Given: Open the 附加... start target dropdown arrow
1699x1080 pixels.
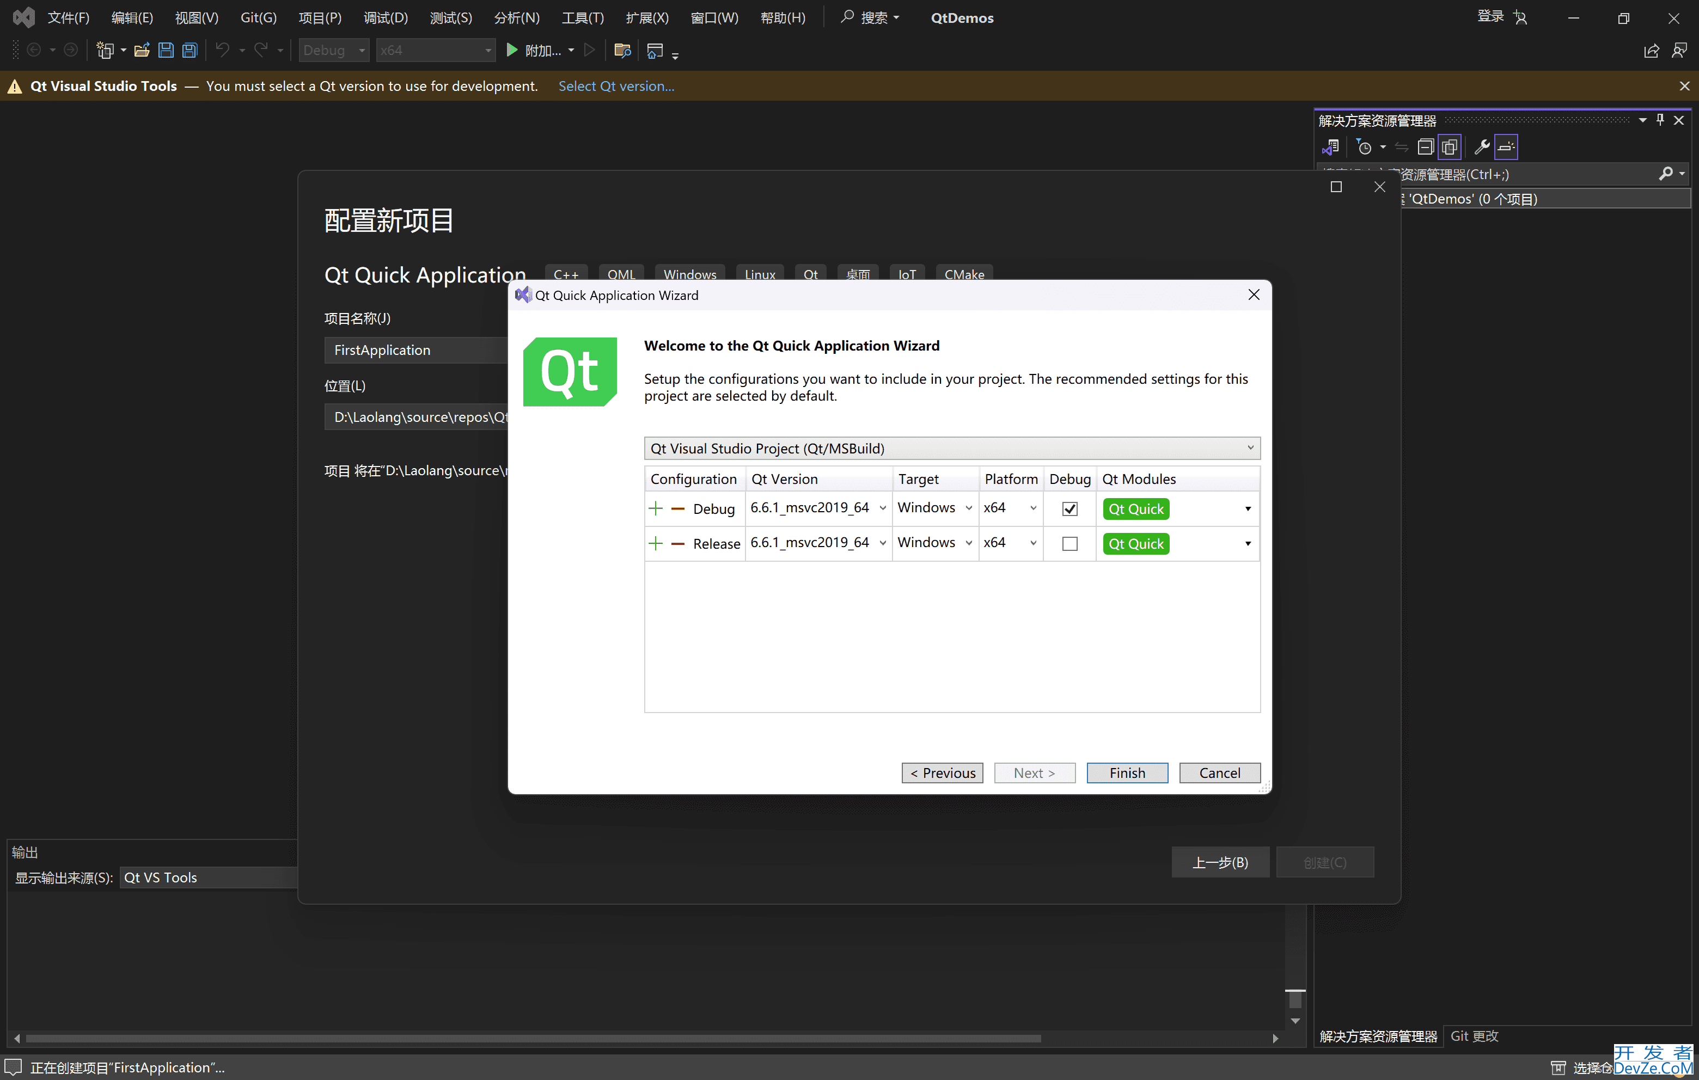Looking at the screenshot, I should click(x=571, y=50).
